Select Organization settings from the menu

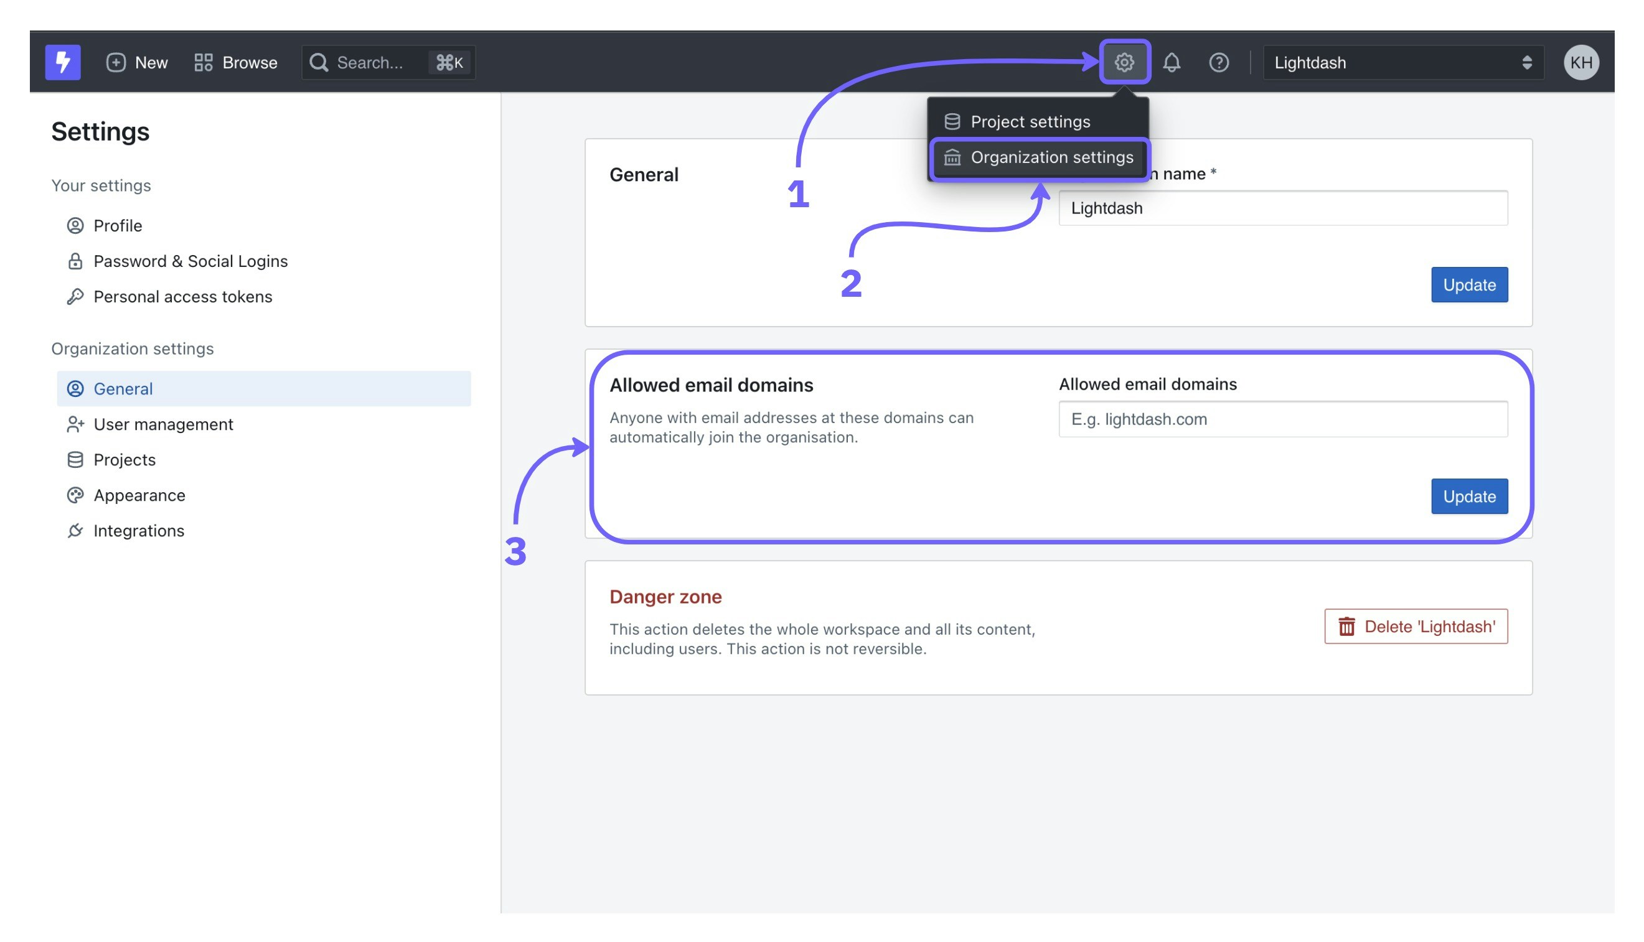coord(1051,157)
